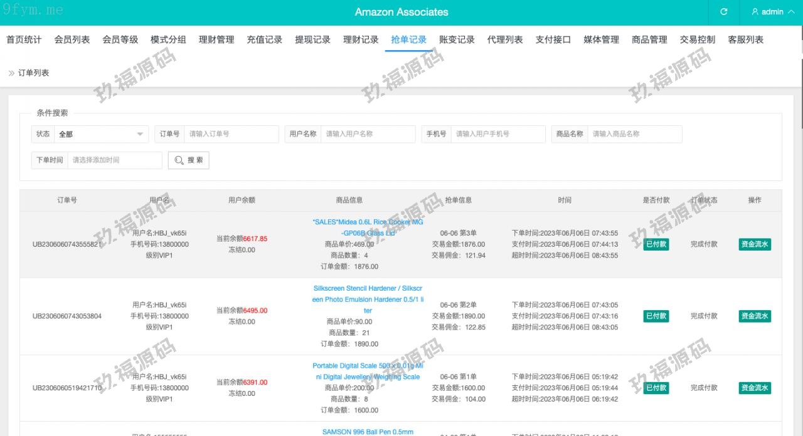Click 资金流水 button for first order

point(754,244)
